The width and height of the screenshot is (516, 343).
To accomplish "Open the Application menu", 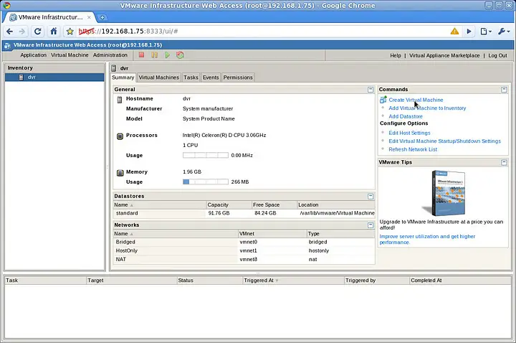I will (34, 55).
